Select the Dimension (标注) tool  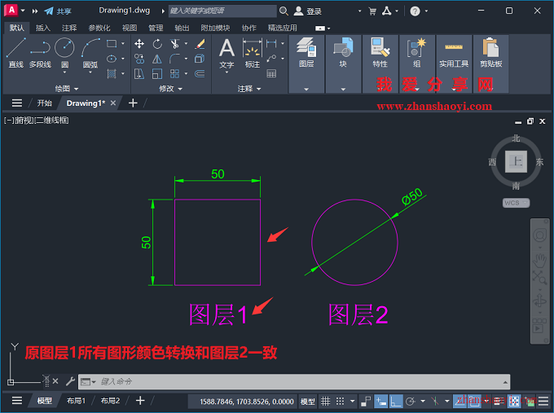pos(253,52)
